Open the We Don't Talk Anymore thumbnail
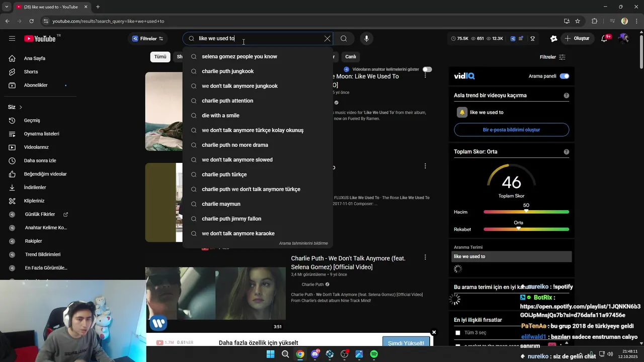644x362 pixels. click(x=215, y=293)
